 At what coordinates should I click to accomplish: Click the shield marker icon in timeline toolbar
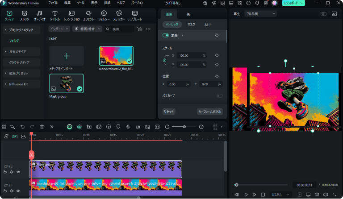click(118, 127)
